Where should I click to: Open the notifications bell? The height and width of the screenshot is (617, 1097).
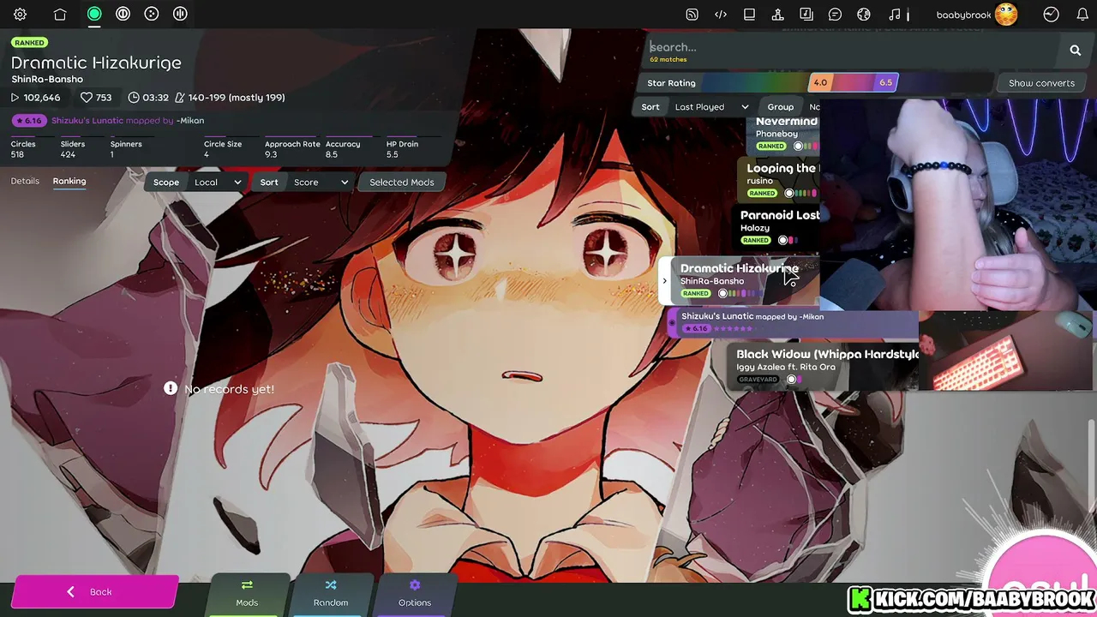[1082, 15]
